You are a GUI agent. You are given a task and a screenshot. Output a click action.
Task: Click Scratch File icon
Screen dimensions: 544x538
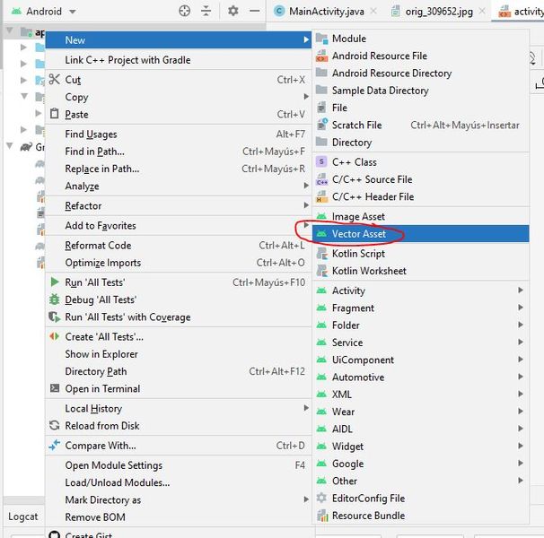click(322, 124)
